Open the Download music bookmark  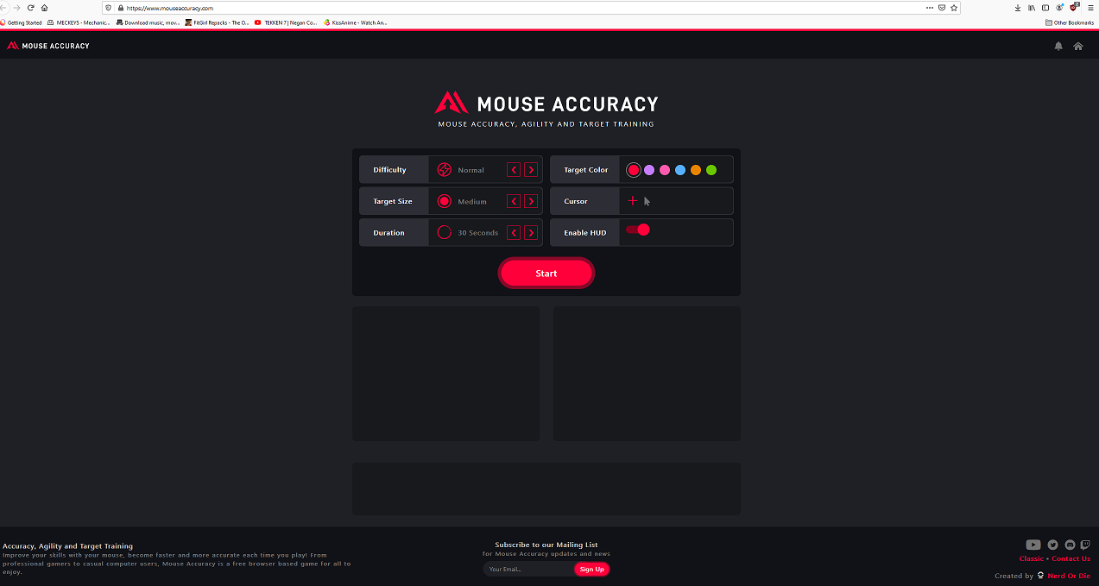click(x=148, y=22)
